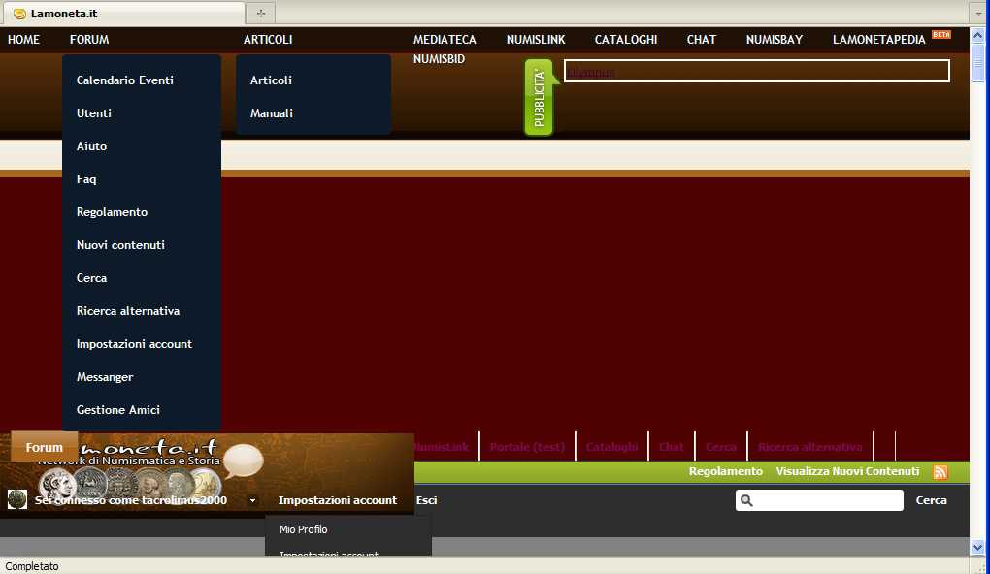
Task: Click the magnifier icon in the search box
Action: (747, 501)
